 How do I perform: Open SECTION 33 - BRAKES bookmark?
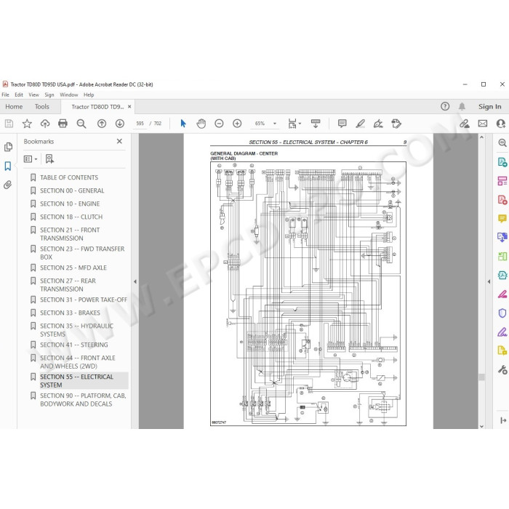tap(70, 313)
